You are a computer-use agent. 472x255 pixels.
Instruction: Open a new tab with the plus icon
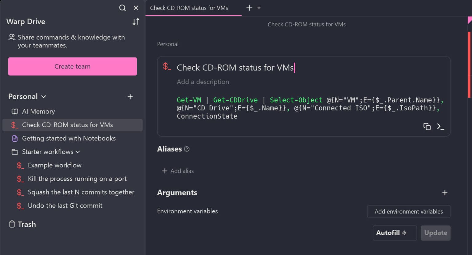pyautogui.click(x=249, y=8)
